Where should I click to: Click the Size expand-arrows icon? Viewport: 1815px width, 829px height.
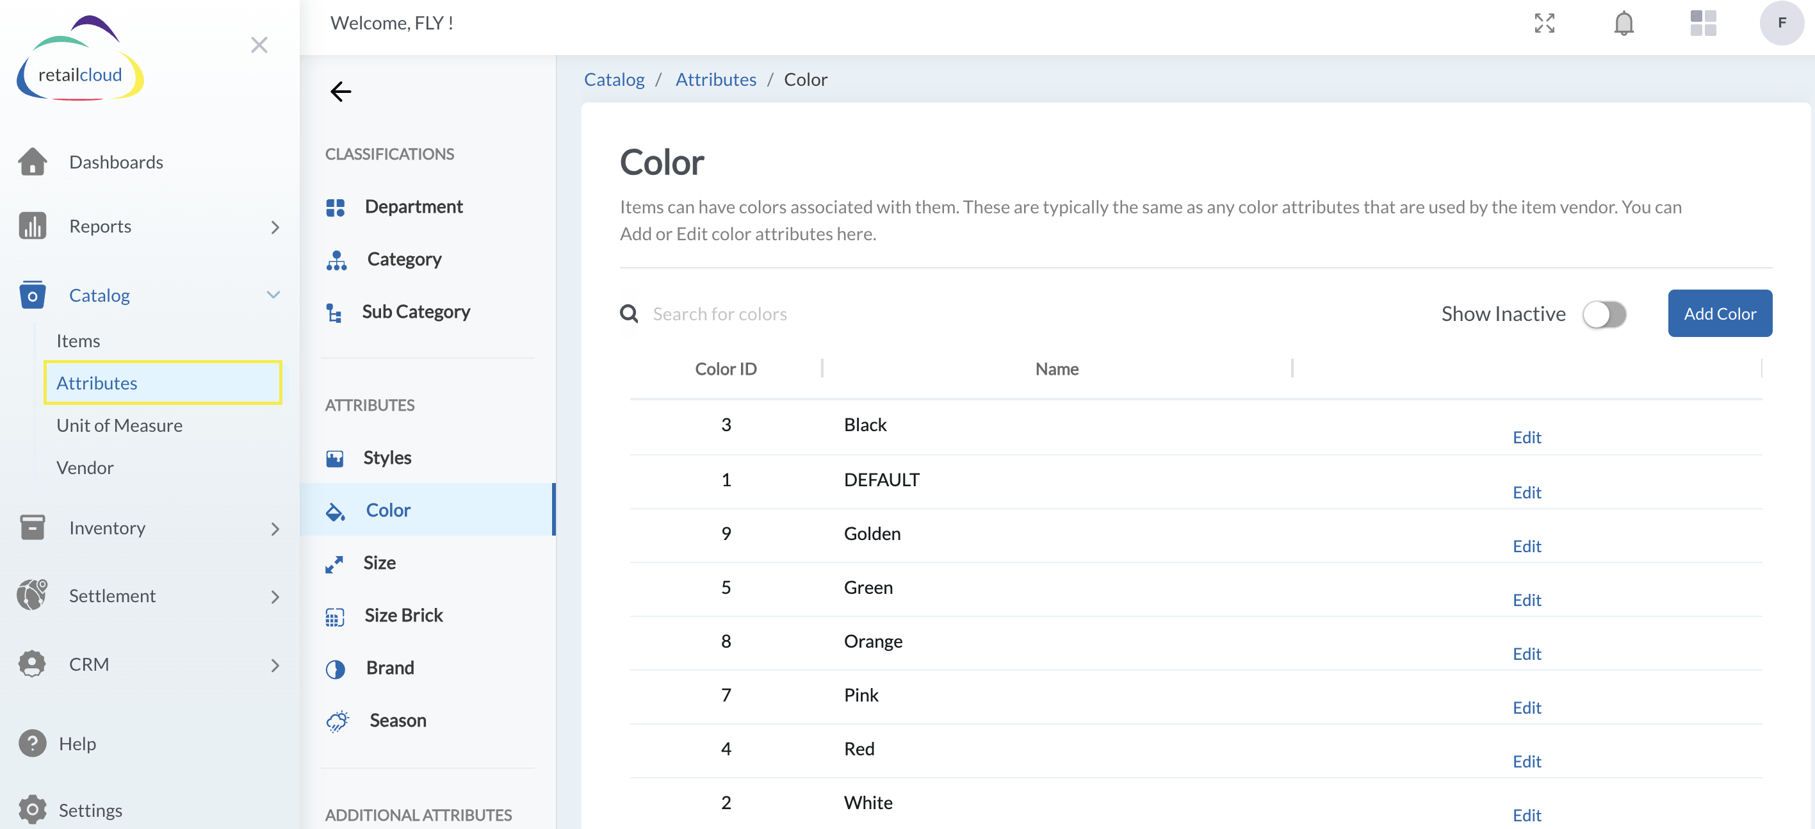click(x=334, y=564)
